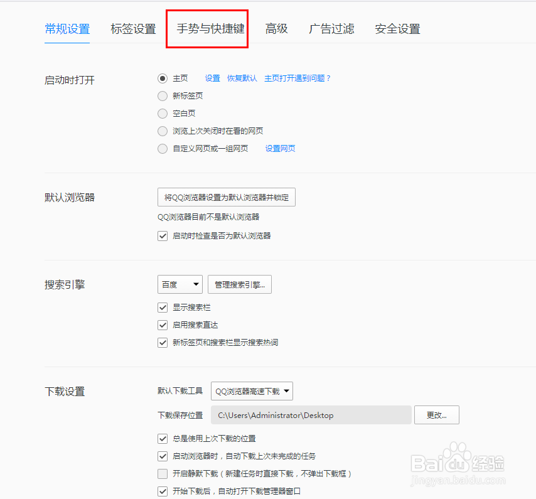
Task: Choose the 空白页 startup option
Action: [163, 114]
